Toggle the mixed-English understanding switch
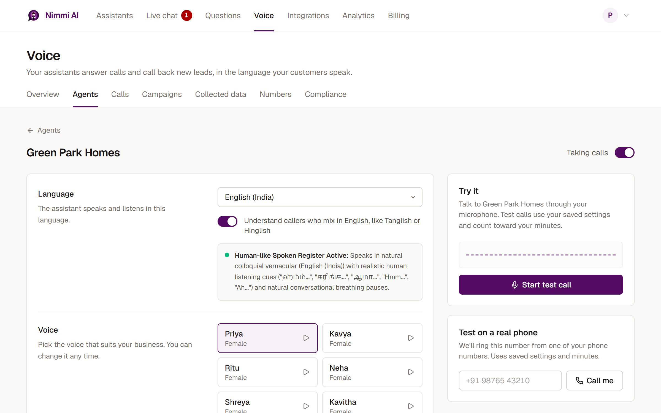 click(227, 221)
